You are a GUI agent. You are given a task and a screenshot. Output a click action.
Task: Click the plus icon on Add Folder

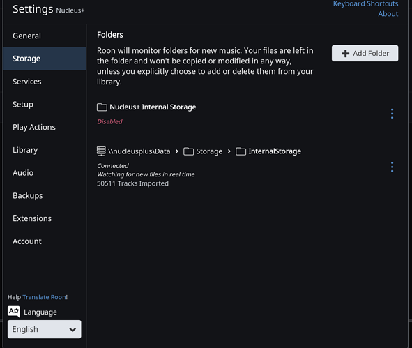[345, 54]
